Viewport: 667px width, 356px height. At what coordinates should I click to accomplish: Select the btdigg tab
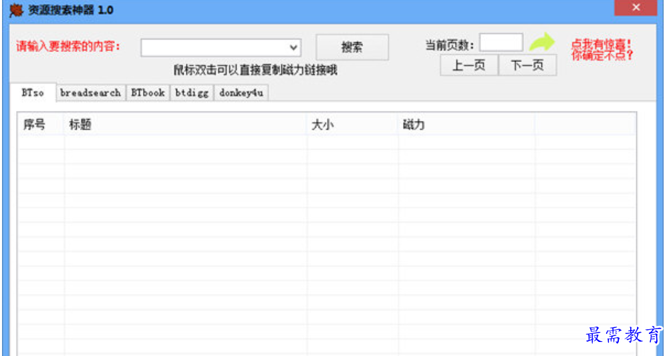(192, 93)
